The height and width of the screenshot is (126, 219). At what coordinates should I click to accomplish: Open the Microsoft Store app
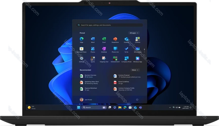[81, 49]
